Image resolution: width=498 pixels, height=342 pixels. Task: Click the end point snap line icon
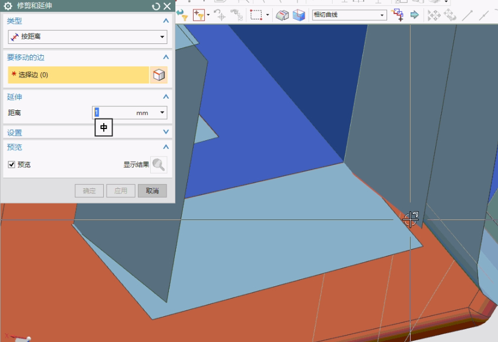point(467,15)
